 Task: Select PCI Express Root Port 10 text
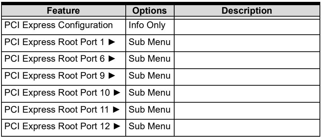pos(57,93)
